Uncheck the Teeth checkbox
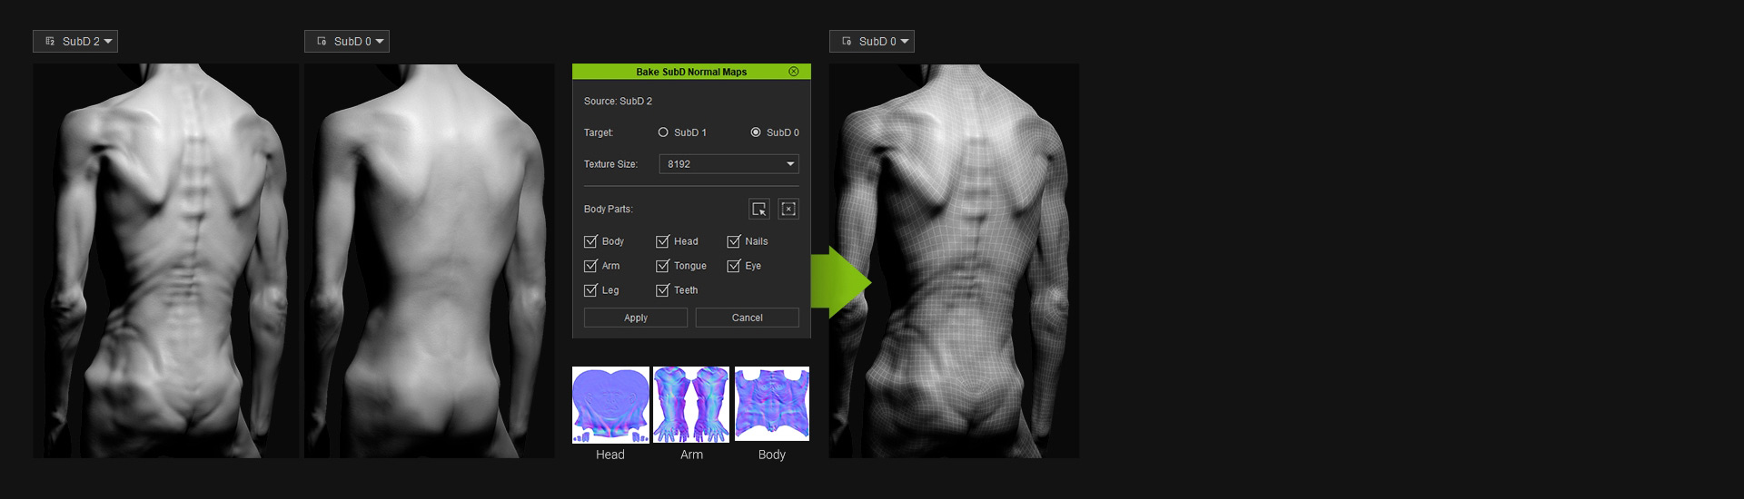The height and width of the screenshot is (499, 1744). pos(662,290)
